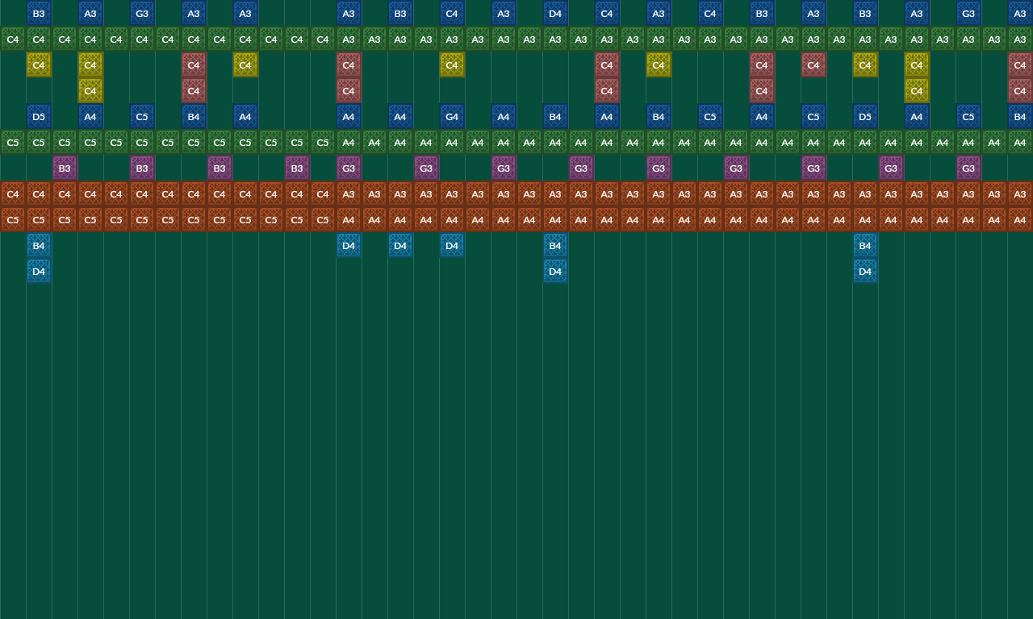Click the lower red C4 in a stacked pair
The height and width of the screenshot is (619, 1033).
tap(194, 91)
